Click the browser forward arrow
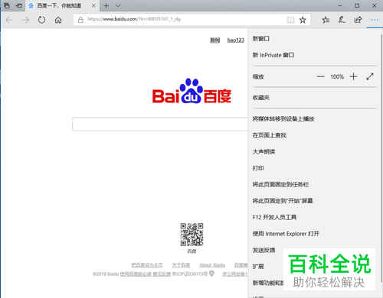This screenshot has width=383, height=298. click(25, 20)
